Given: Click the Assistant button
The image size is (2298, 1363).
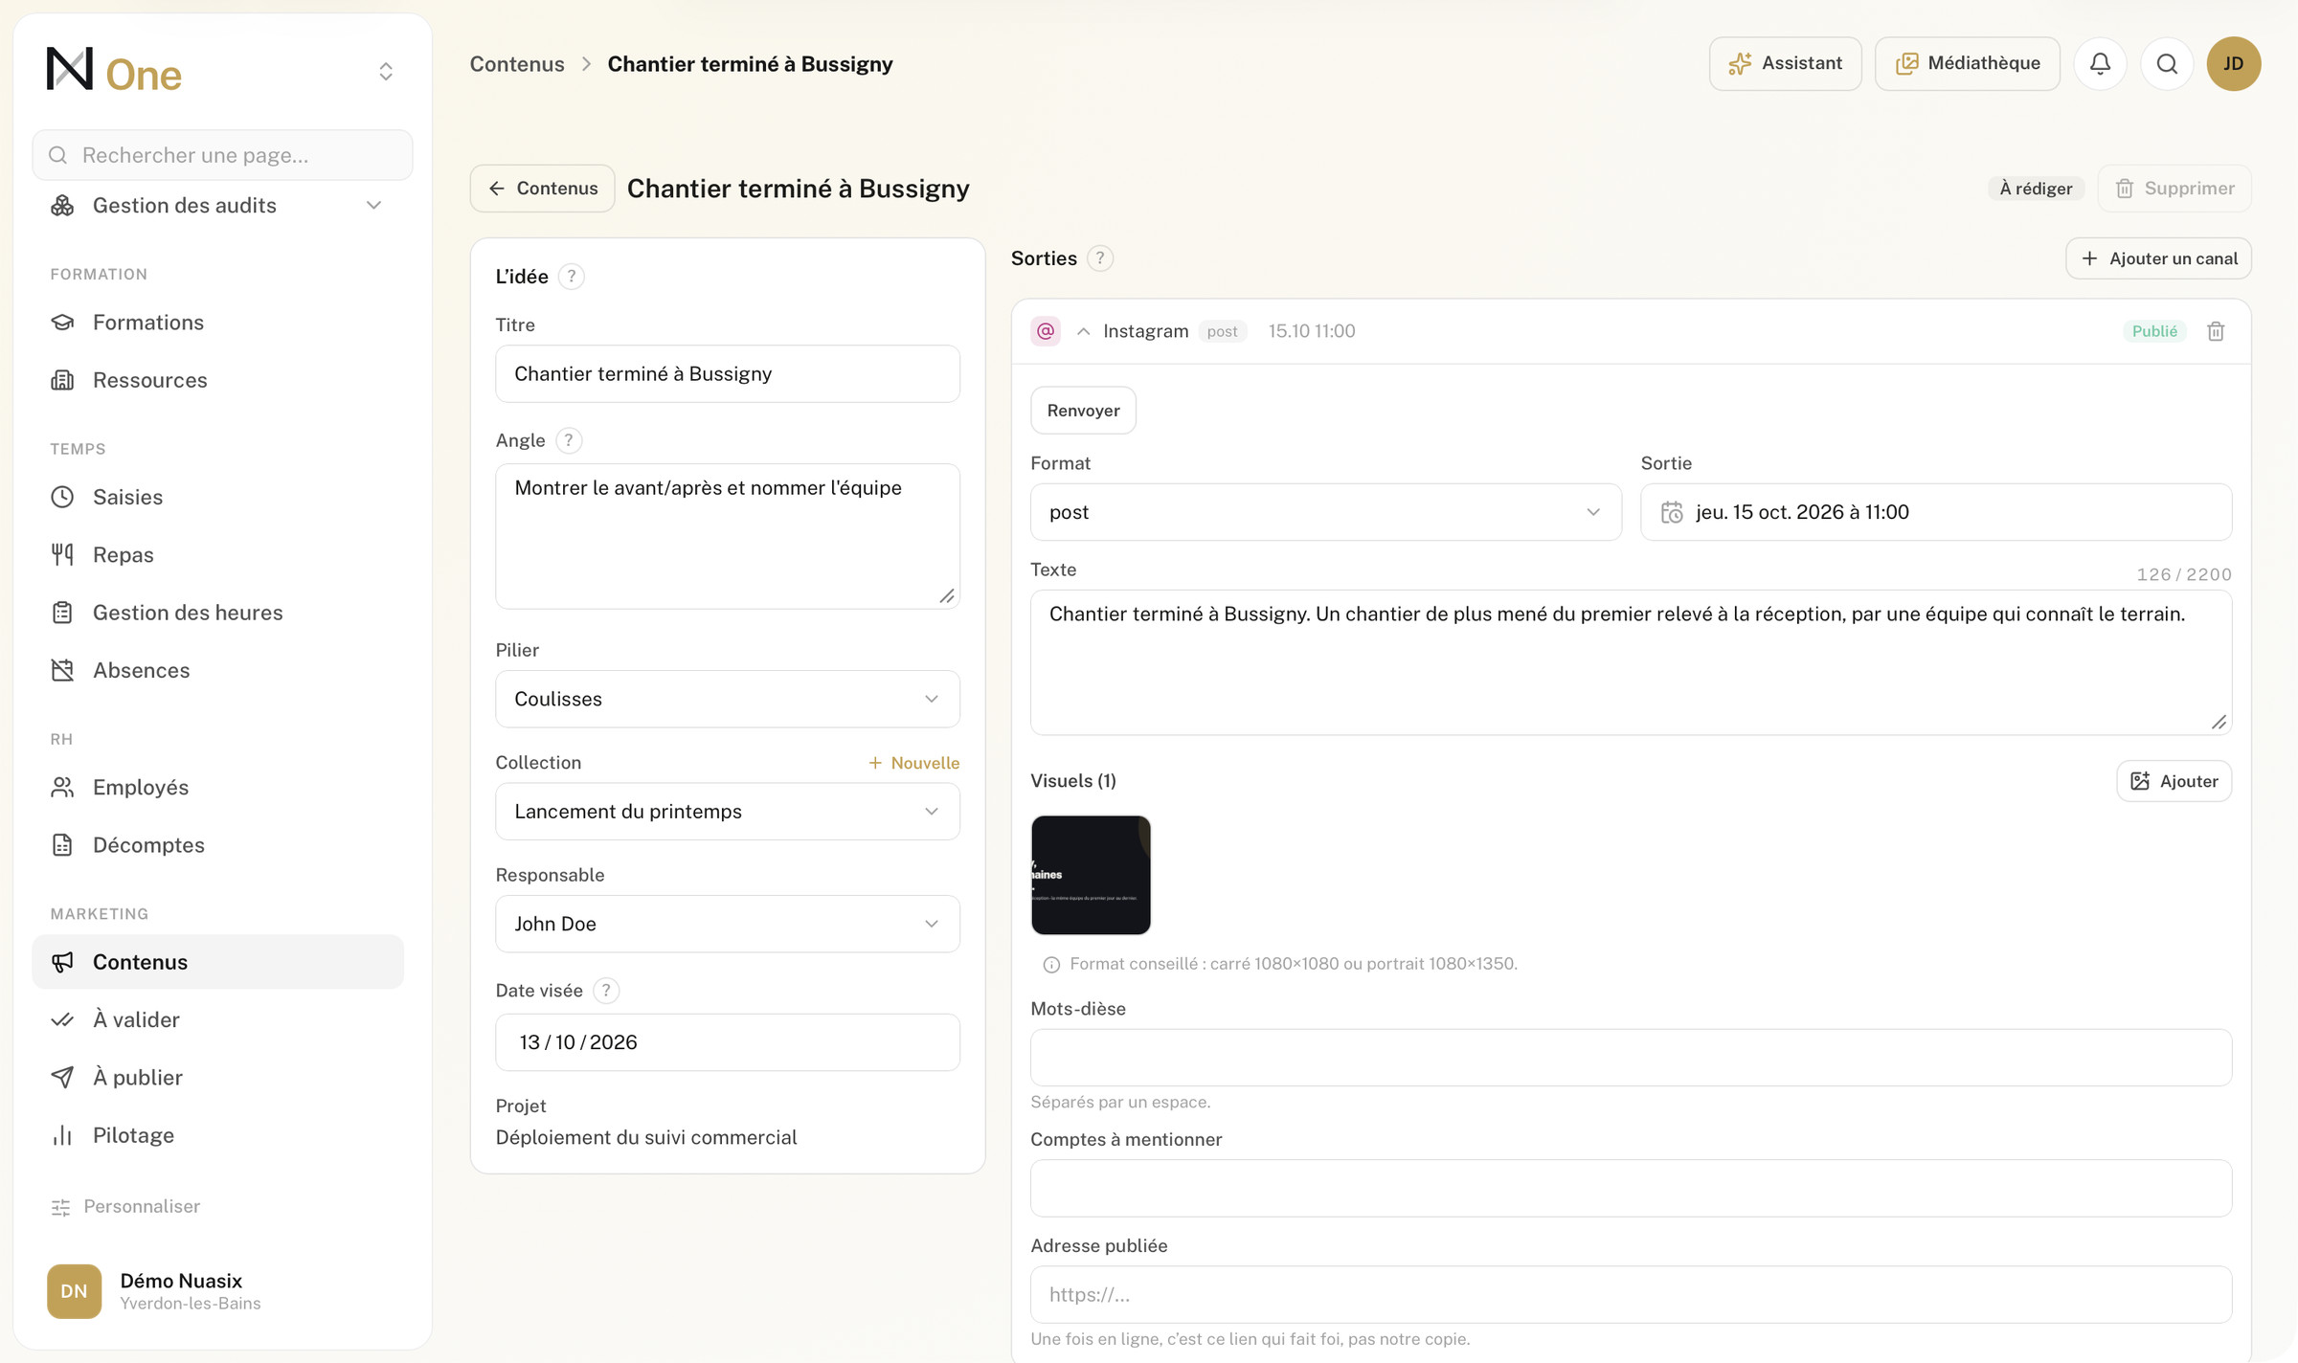Looking at the screenshot, I should point(1785,63).
